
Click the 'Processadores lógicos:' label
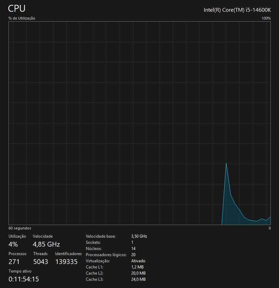106,255
